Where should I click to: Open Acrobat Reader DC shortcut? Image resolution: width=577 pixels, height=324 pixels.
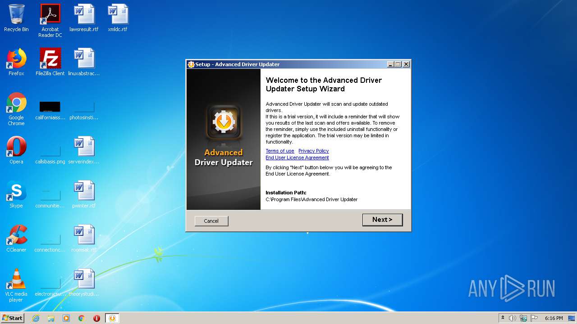(x=50, y=20)
